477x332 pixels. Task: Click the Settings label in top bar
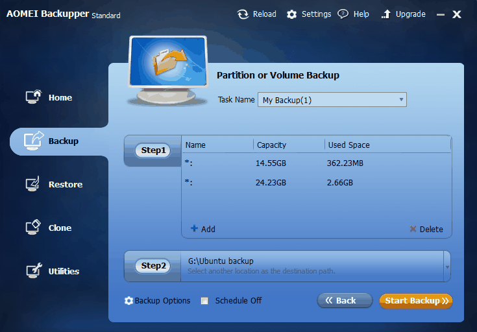[x=316, y=14]
